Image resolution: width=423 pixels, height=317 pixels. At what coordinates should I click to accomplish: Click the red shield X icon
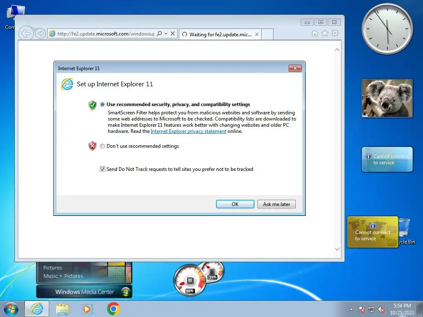click(93, 146)
